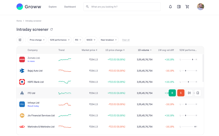219x136 pixels.
Task: Click the Mahindra & Mahindra logo
Action: pos(22,127)
